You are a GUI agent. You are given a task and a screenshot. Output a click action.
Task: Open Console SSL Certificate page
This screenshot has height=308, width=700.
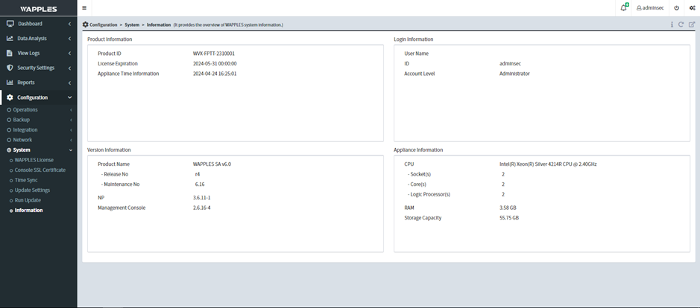[40, 170]
